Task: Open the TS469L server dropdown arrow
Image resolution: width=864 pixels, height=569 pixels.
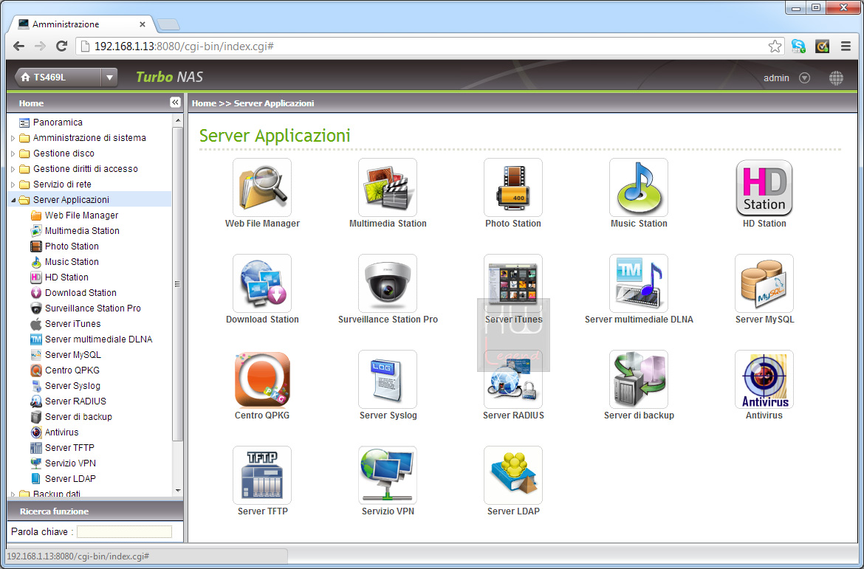Action: pos(109,77)
